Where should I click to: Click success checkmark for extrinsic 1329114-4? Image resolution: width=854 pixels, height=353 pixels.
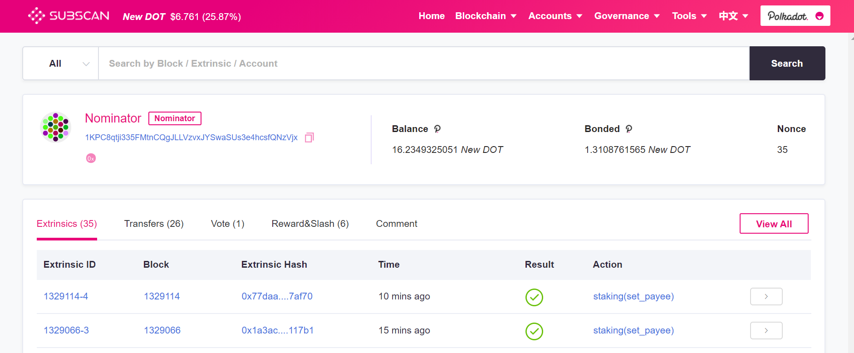(x=534, y=297)
